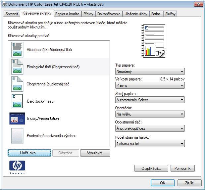Open the Papier a kvalita tab
The width and height of the screenshot is (205, 190).
tap(67, 14)
